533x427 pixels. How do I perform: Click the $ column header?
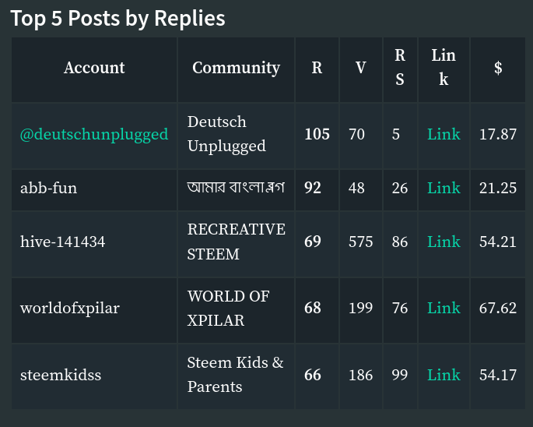[x=498, y=68]
